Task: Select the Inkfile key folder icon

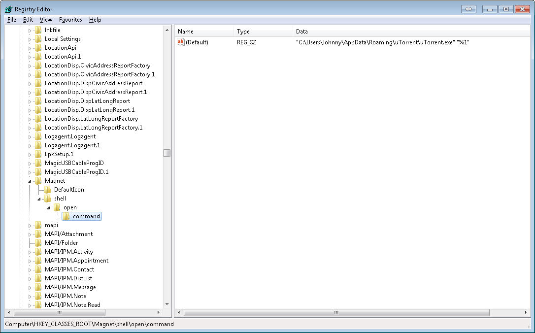Action: 38,30
